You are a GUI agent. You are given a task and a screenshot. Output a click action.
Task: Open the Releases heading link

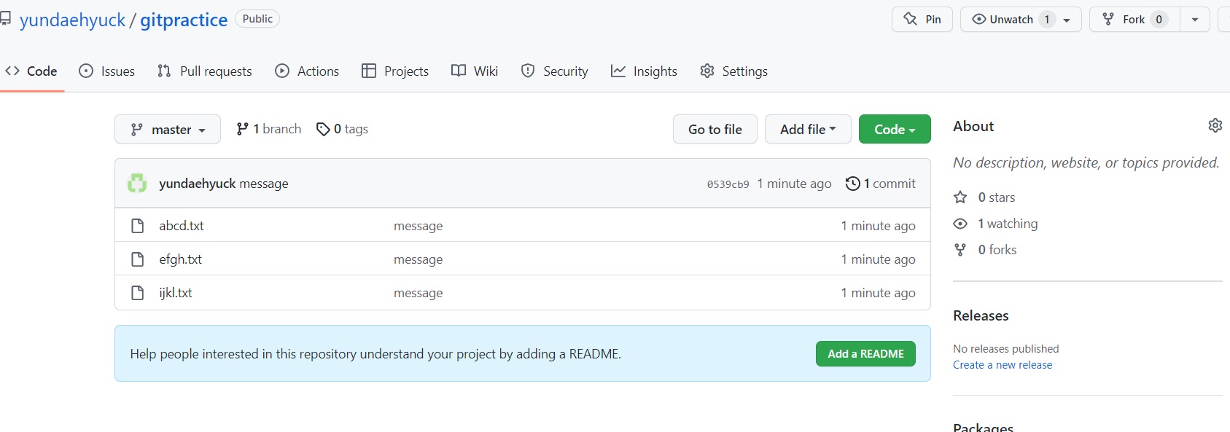[x=981, y=315]
